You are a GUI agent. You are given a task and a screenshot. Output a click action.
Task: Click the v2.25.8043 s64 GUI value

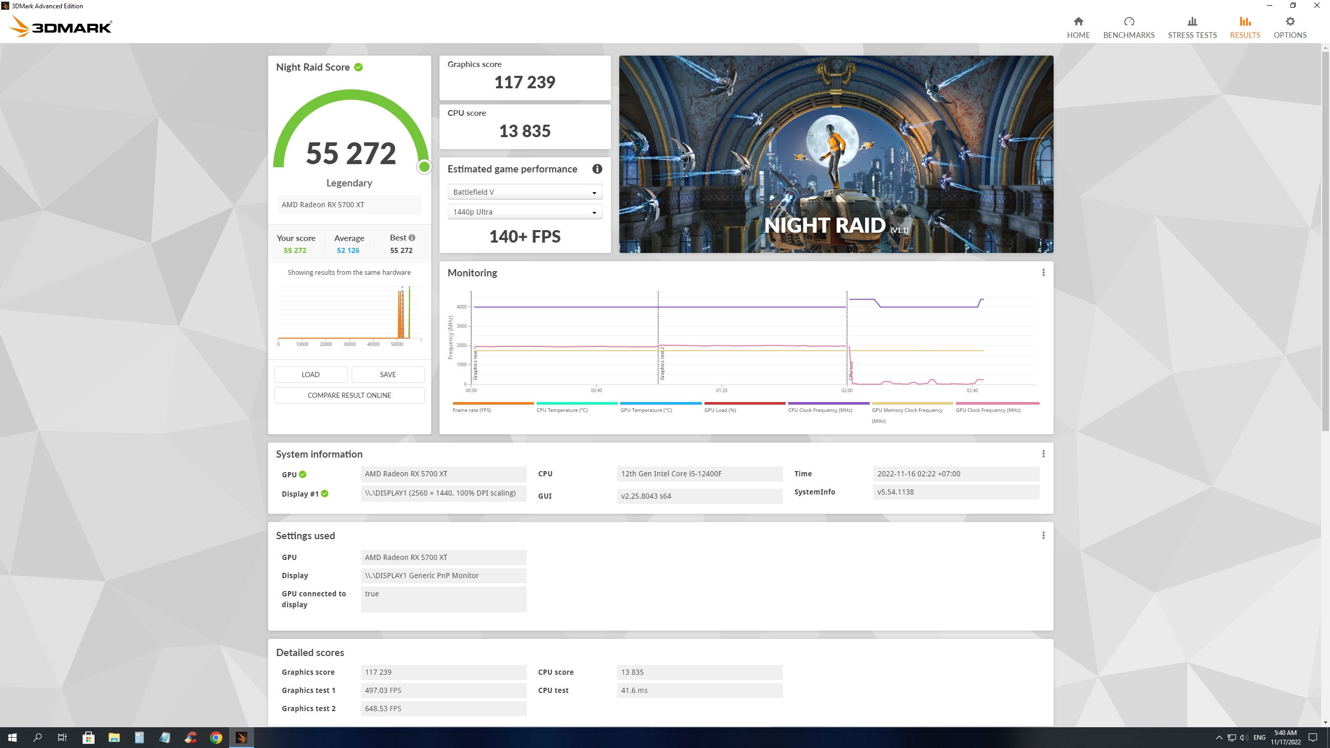[x=699, y=496]
